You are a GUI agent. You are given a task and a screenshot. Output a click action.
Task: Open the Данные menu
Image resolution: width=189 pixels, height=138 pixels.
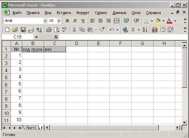tap(120, 13)
